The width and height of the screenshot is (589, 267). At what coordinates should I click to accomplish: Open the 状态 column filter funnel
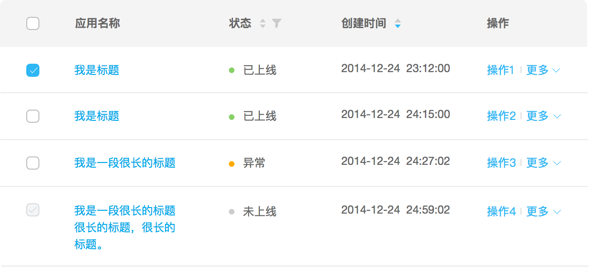click(x=277, y=23)
